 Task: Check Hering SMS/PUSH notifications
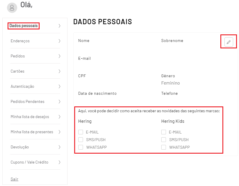point(81,140)
